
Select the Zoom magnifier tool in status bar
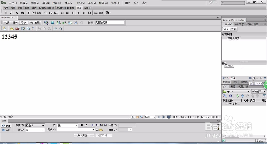pos(142,117)
